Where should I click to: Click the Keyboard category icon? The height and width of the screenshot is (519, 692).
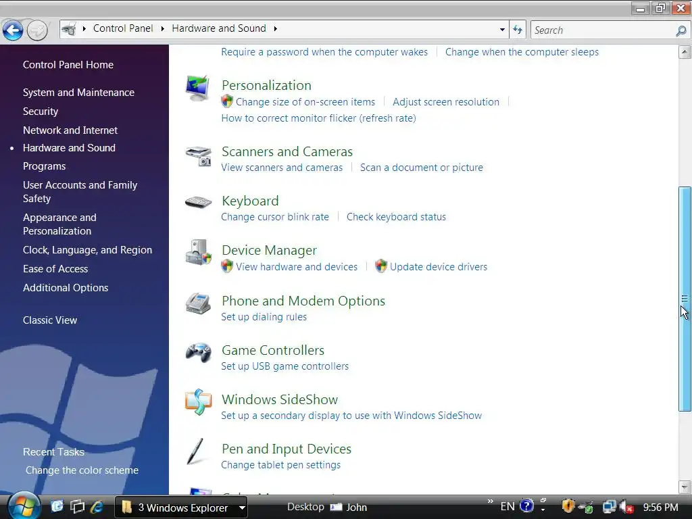coord(199,203)
